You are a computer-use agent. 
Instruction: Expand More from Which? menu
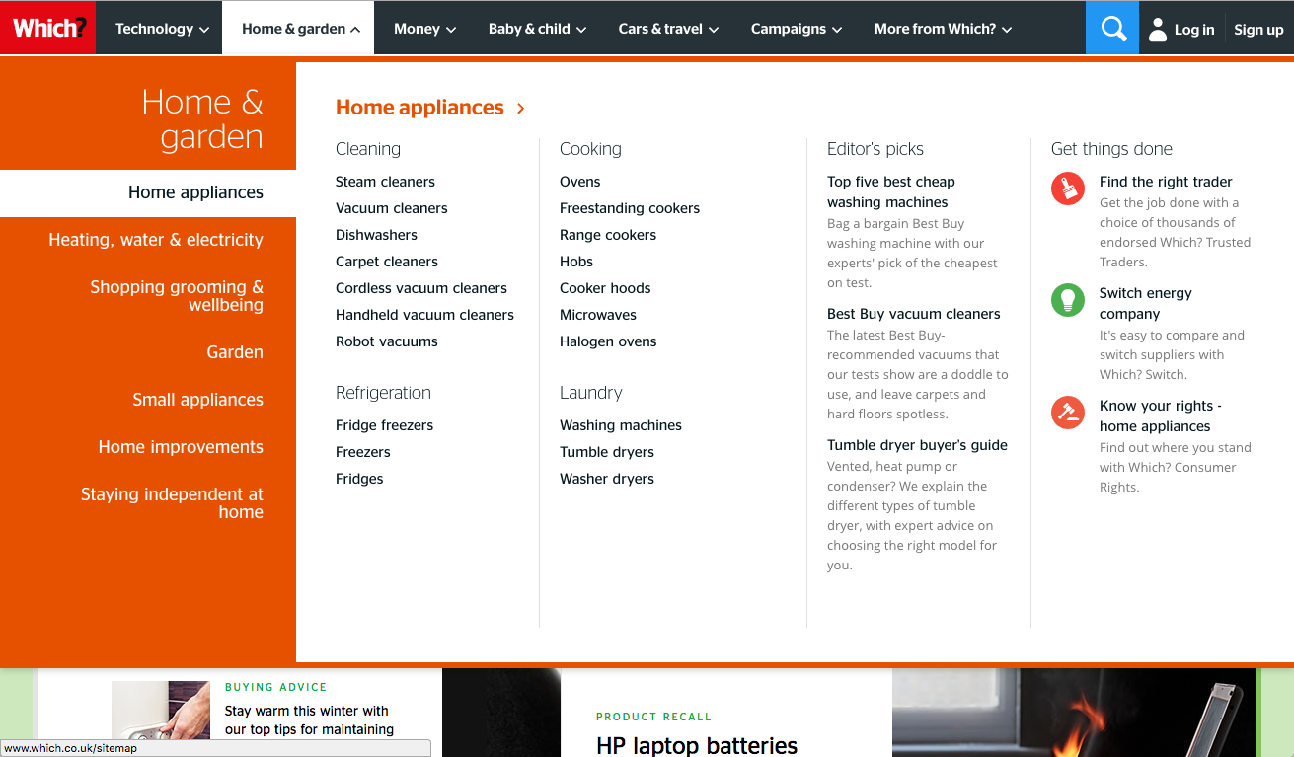coord(943,29)
